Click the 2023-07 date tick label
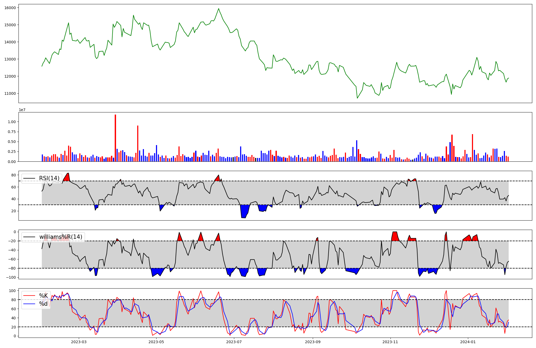 pyautogui.click(x=234, y=342)
